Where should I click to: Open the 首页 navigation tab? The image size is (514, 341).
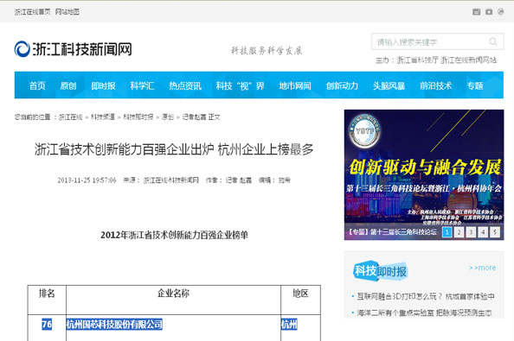tap(37, 85)
